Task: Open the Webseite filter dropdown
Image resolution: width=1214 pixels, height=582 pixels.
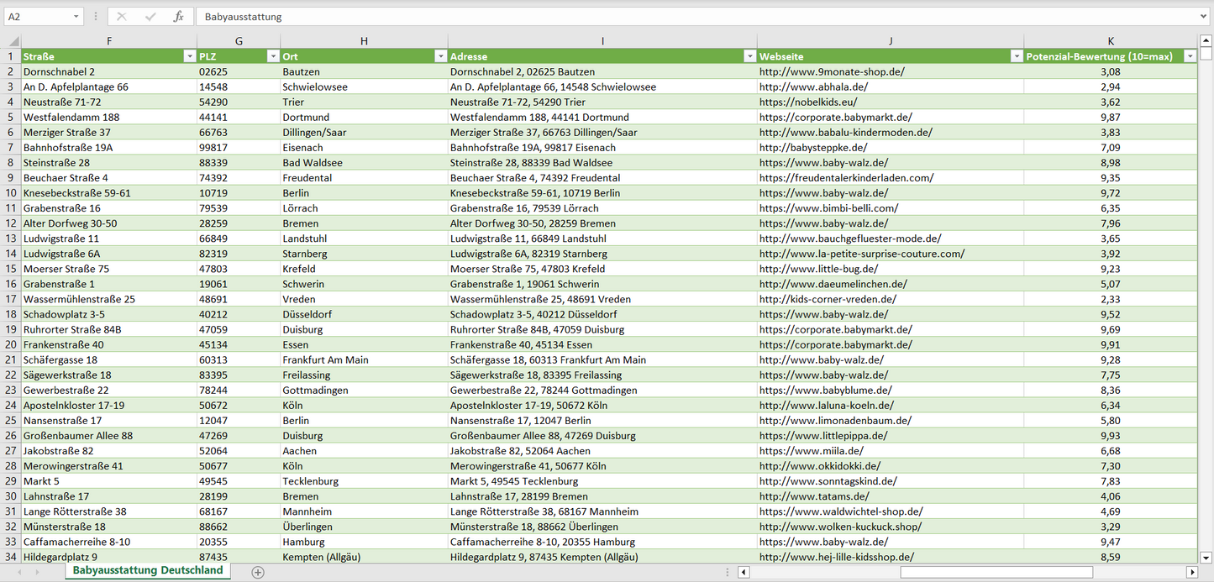Action: point(1015,56)
